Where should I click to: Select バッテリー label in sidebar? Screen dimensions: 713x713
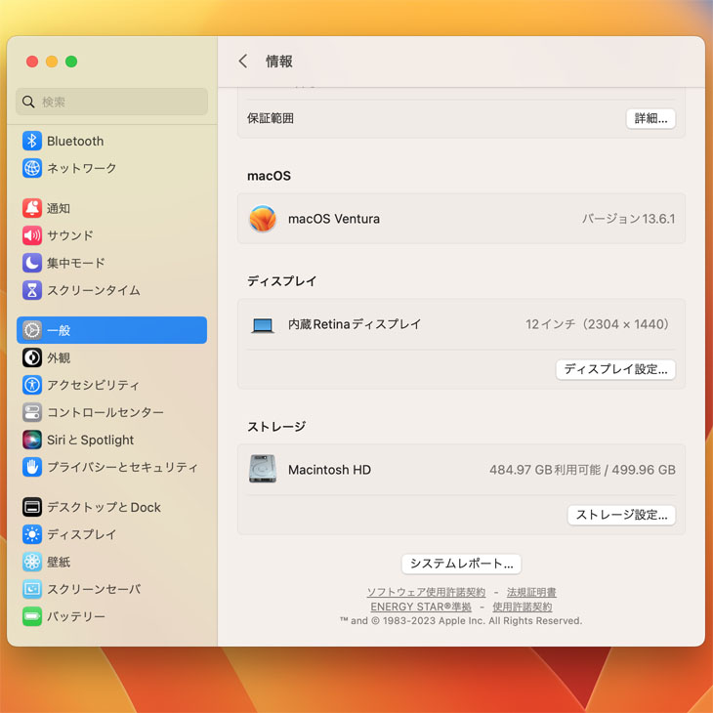click(76, 616)
